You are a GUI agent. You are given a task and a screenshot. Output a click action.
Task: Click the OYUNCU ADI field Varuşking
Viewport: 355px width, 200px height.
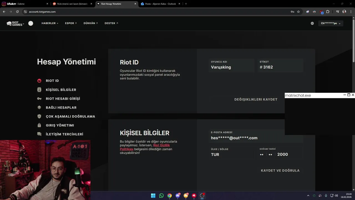point(232,65)
